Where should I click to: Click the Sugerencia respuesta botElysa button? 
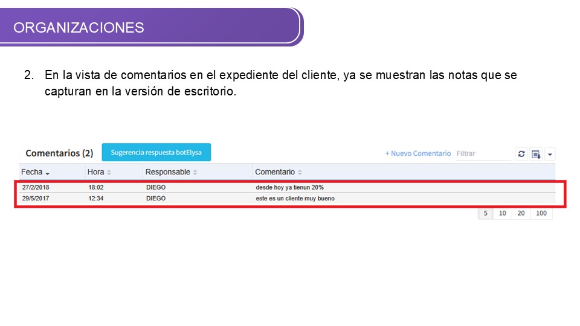[x=156, y=152]
